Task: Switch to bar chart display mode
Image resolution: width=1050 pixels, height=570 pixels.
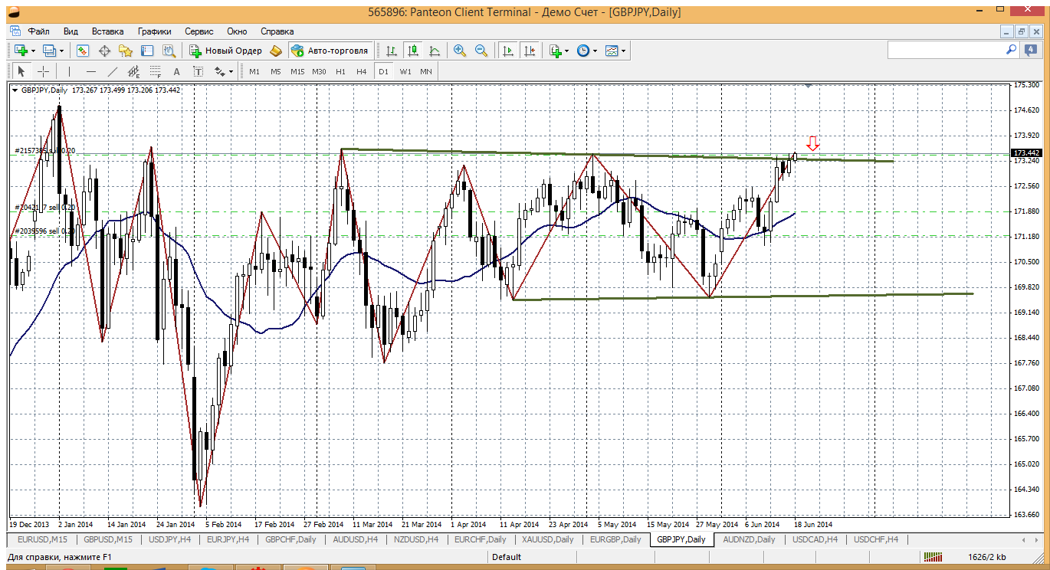Action: click(392, 51)
